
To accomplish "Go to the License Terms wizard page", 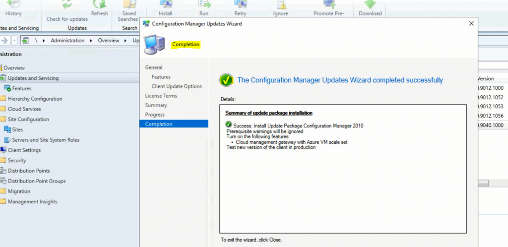I will pyautogui.click(x=161, y=96).
